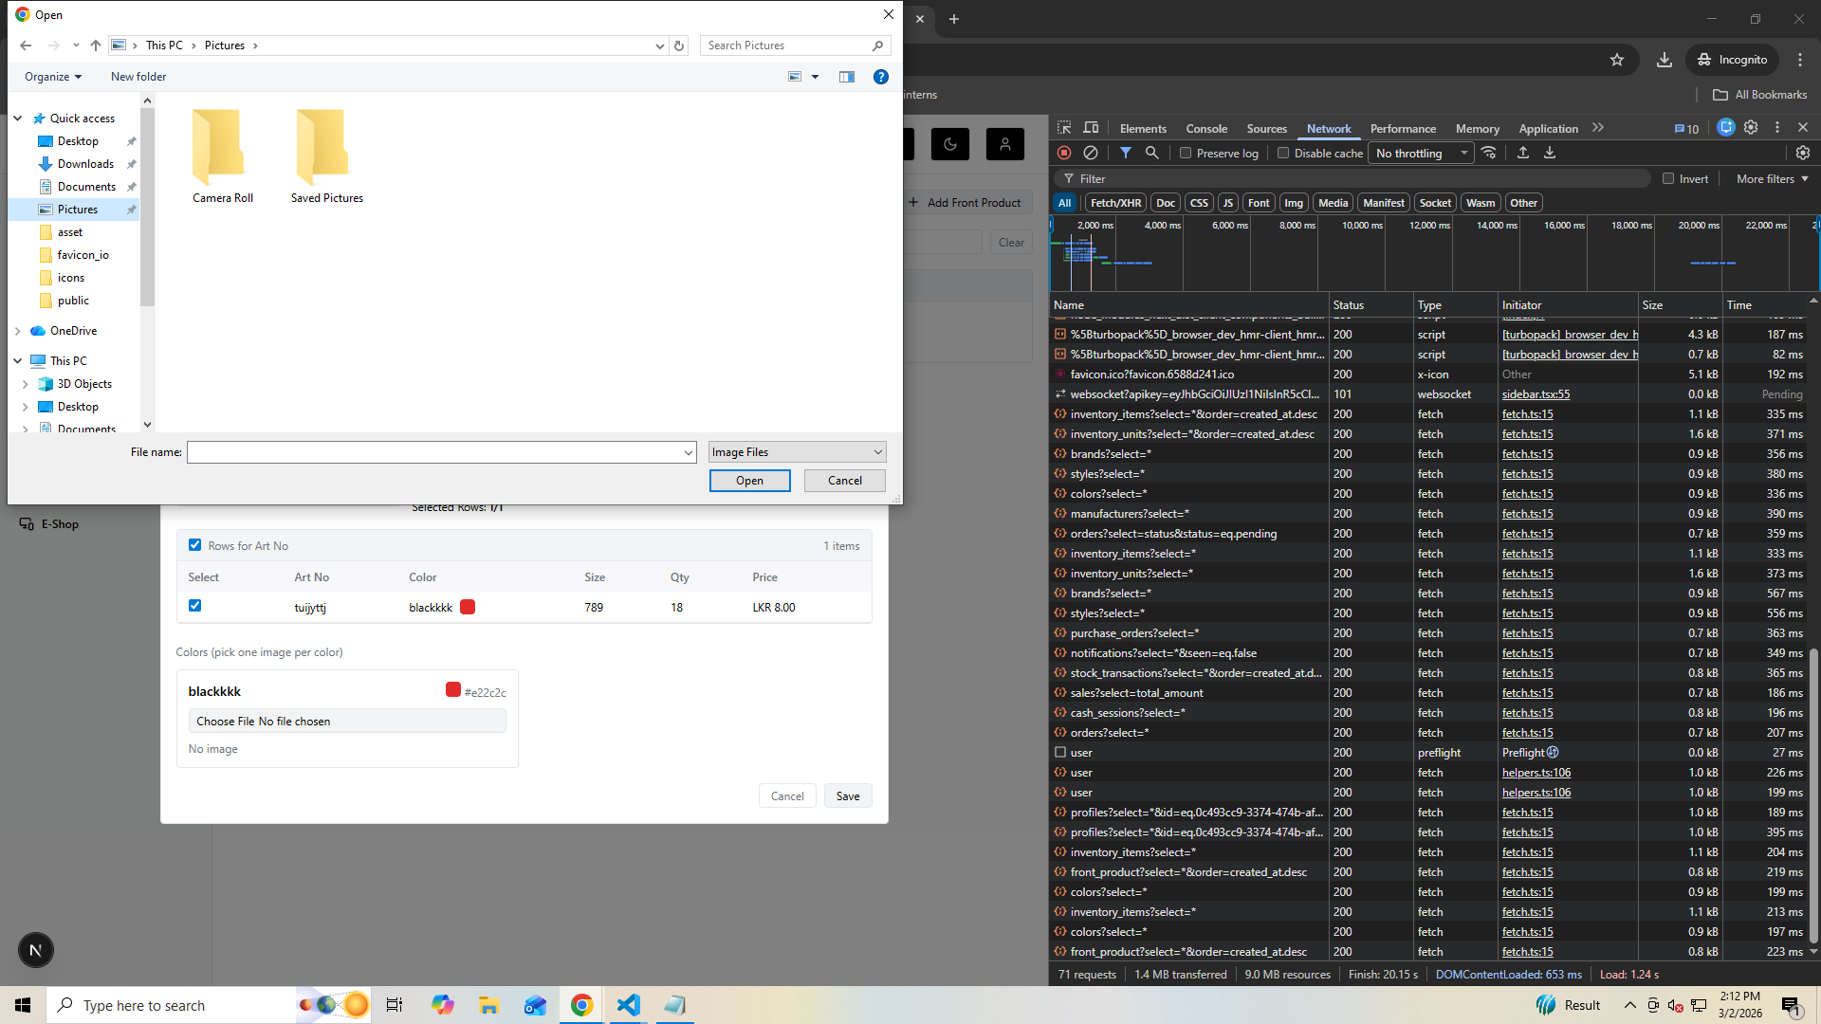Click the sidebar.tsx:55 initiator link
The image size is (1821, 1024).
pos(1536,394)
